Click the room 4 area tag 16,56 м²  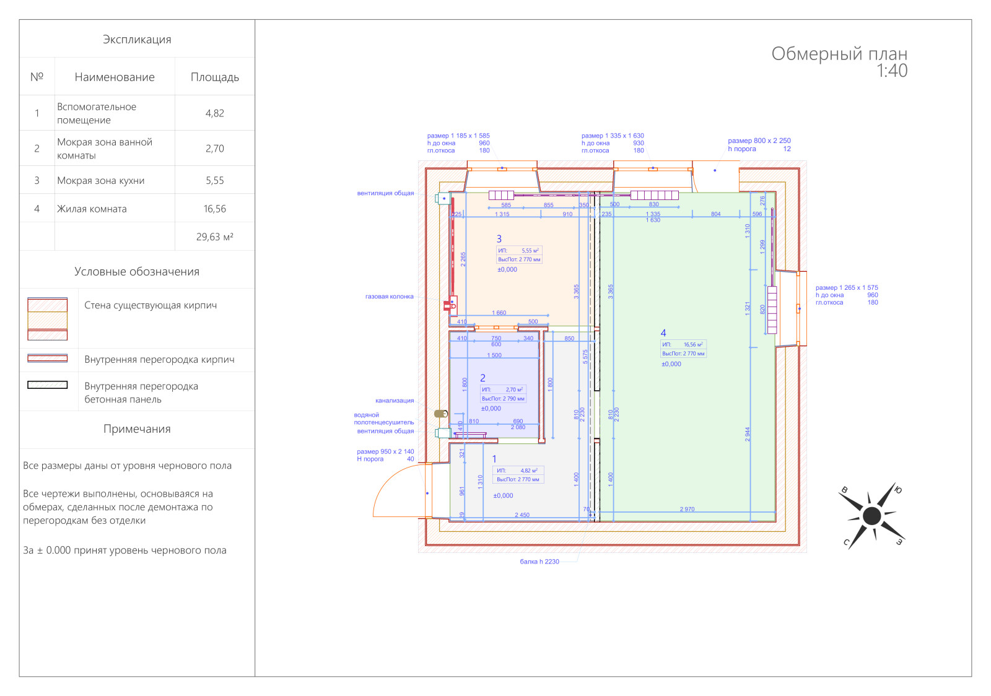coord(683,345)
